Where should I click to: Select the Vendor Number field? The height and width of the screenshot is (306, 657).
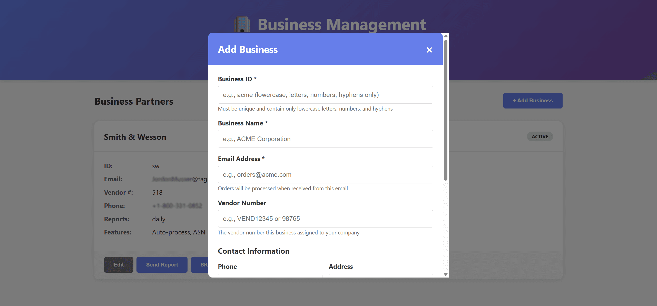tap(325, 219)
